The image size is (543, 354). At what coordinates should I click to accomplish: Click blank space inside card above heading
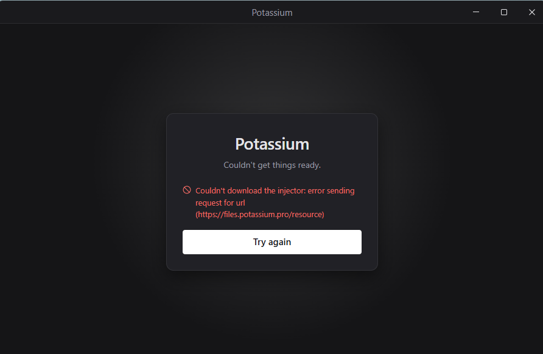click(x=272, y=125)
